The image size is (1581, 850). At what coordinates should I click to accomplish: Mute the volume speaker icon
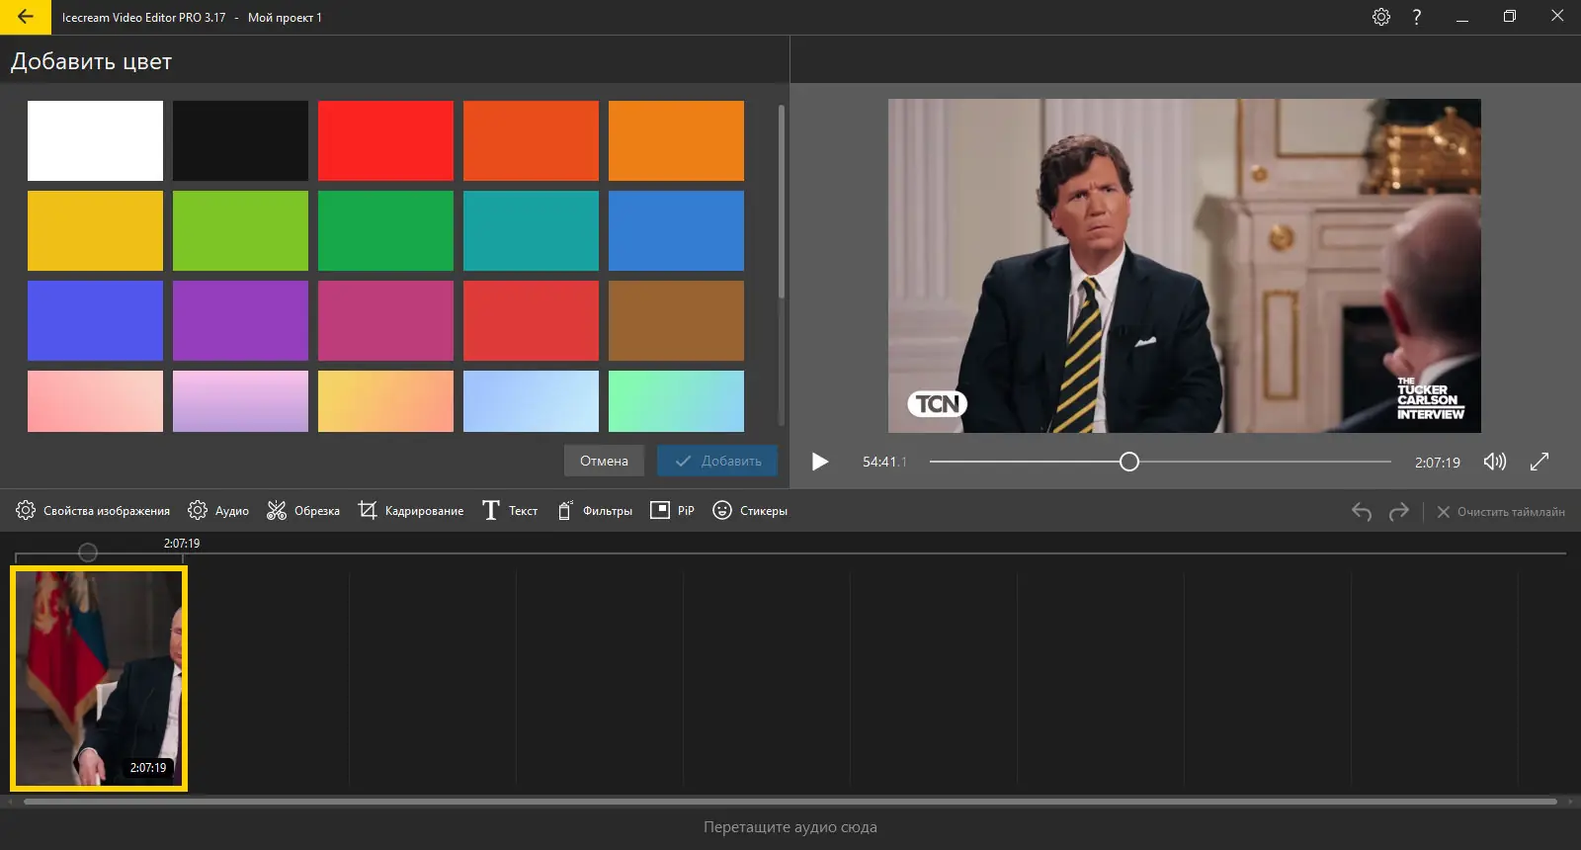1495,462
